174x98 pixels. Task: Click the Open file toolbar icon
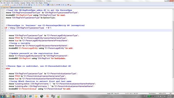tap(4, 5)
